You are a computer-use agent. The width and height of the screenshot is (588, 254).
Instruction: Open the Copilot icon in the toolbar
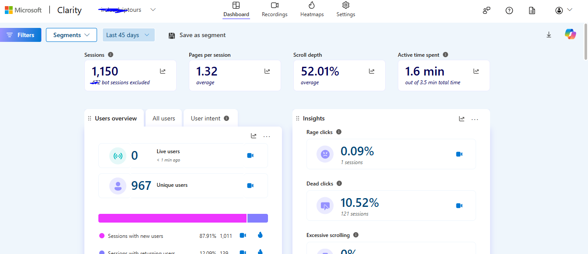pos(570,34)
